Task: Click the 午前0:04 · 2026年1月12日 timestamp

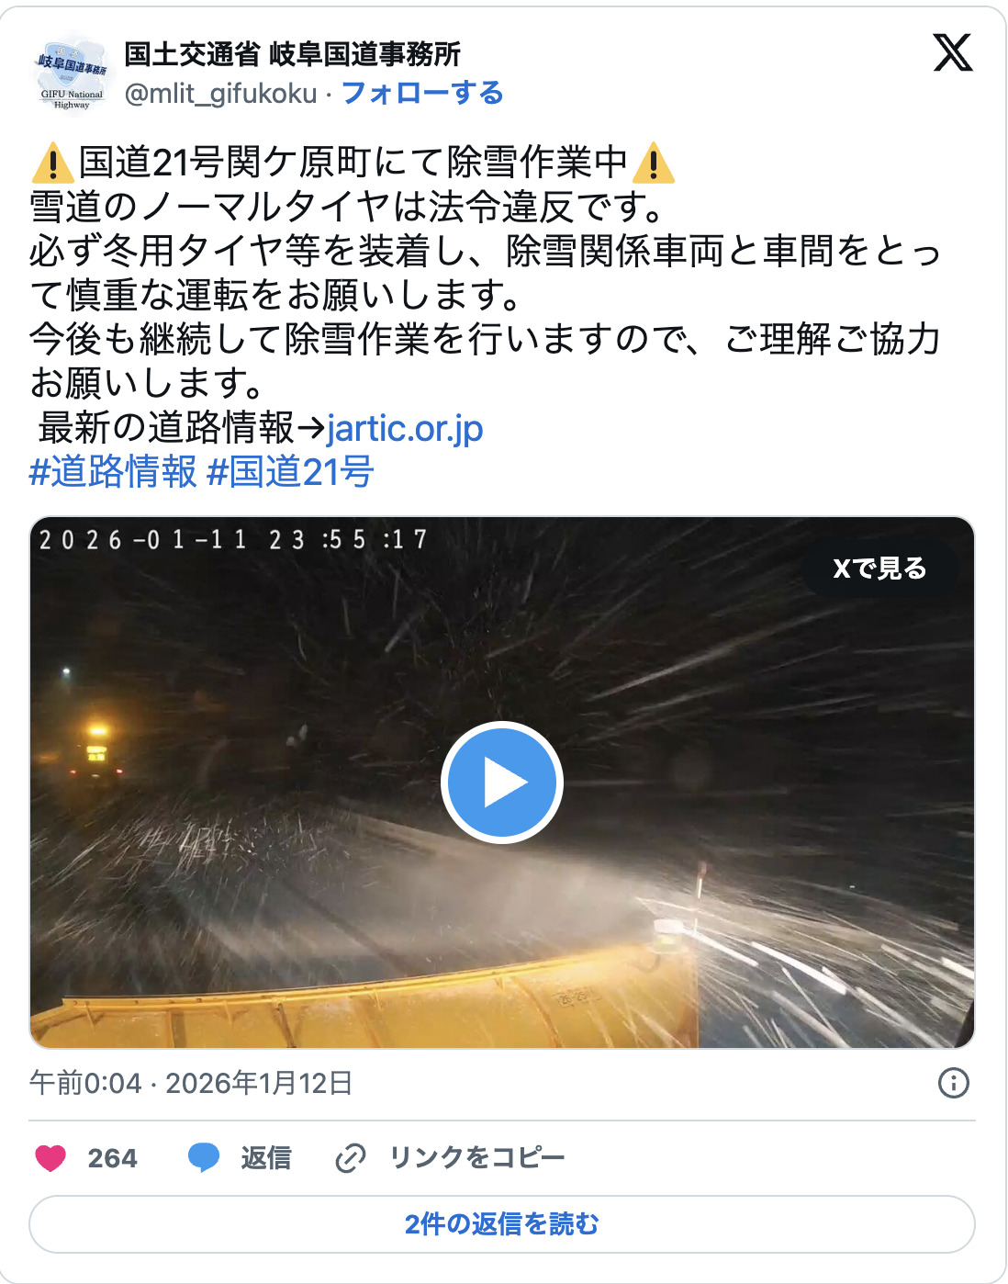Action: click(x=191, y=1083)
